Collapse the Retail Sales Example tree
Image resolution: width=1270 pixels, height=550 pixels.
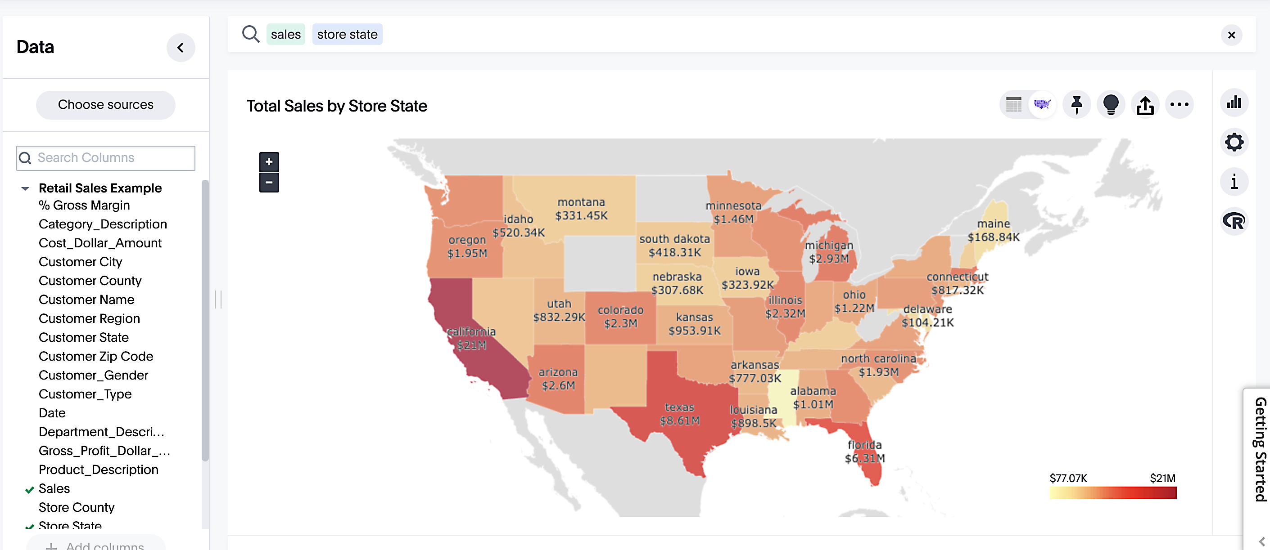[24, 188]
